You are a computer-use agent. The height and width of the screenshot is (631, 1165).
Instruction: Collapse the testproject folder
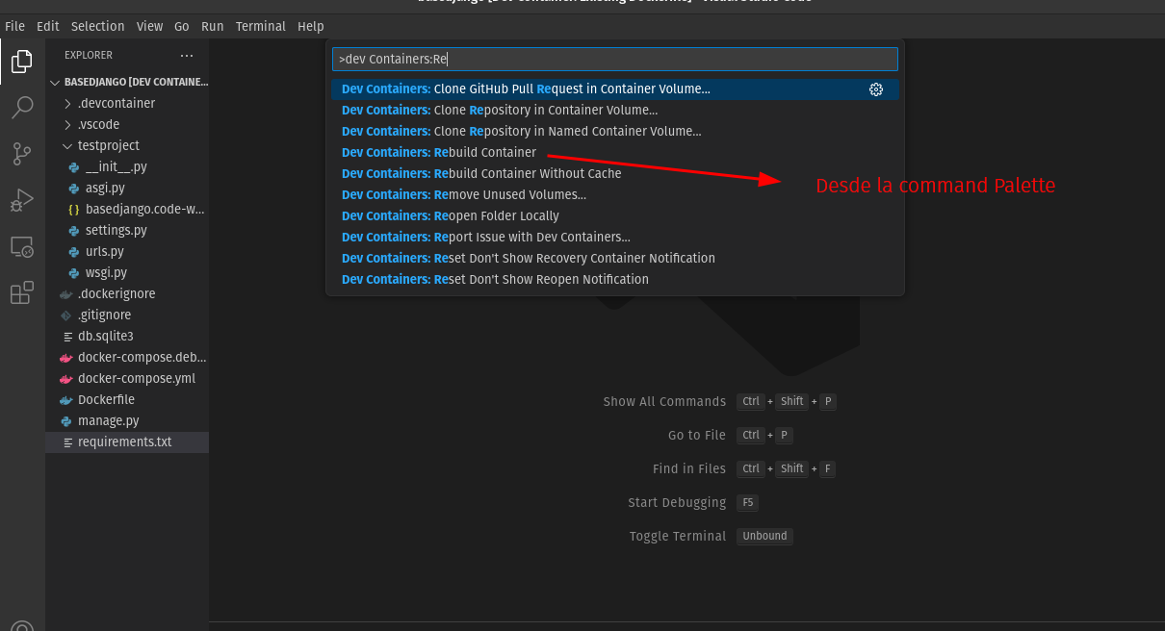click(x=127, y=145)
